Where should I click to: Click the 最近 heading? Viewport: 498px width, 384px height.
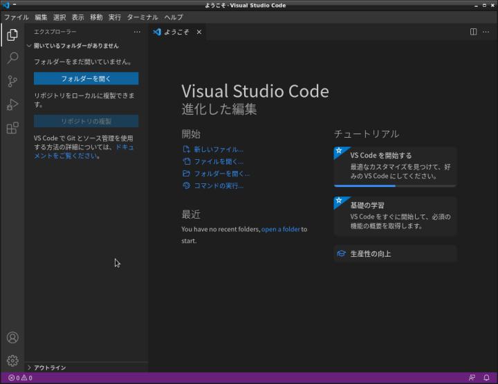click(191, 214)
